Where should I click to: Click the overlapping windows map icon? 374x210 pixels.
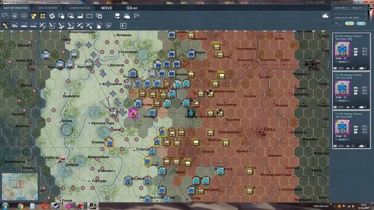point(5,16)
